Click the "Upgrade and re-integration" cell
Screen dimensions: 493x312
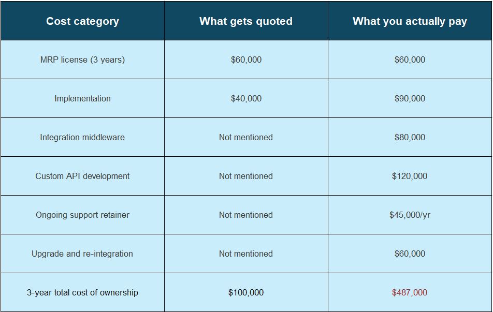[82, 254]
